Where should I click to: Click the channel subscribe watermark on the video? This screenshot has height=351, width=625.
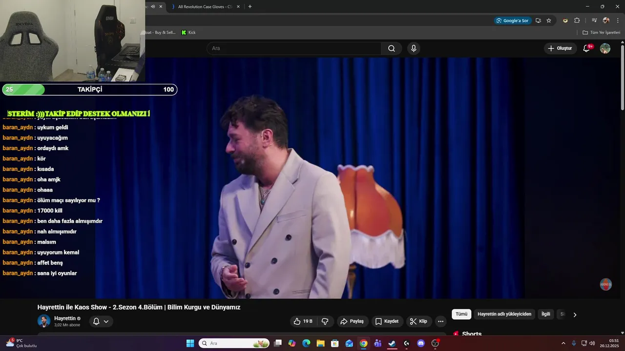pos(605,284)
